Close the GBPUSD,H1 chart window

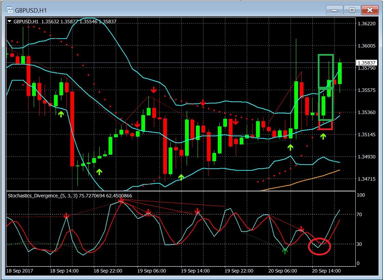tap(370, 10)
